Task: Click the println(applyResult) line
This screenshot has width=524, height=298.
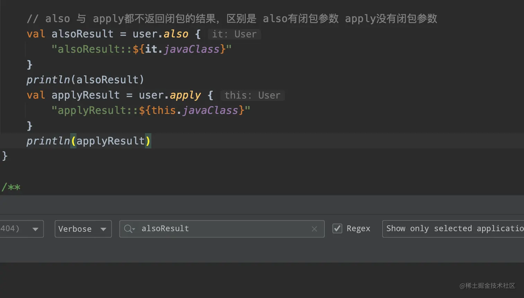Action: tap(89, 141)
